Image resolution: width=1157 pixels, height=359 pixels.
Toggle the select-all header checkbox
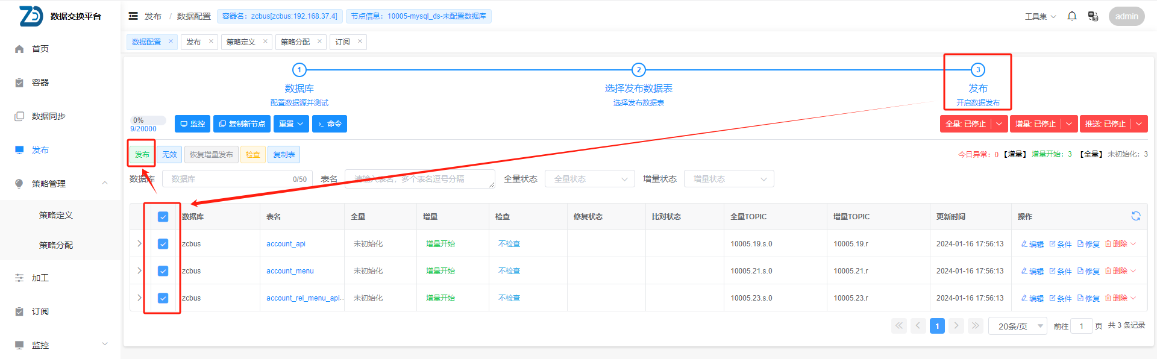click(x=163, y=217)
